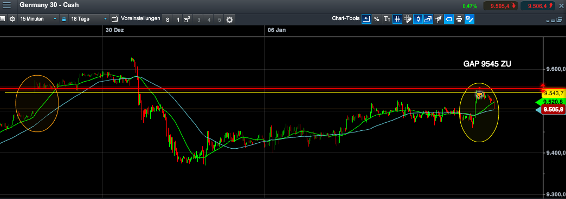Select the candlestick chart type icon

418,19
